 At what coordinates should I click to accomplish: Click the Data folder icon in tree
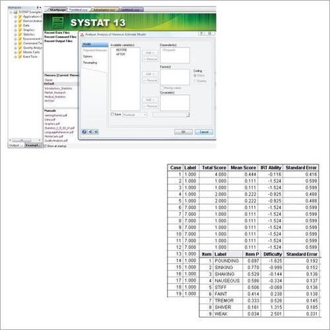20,25
